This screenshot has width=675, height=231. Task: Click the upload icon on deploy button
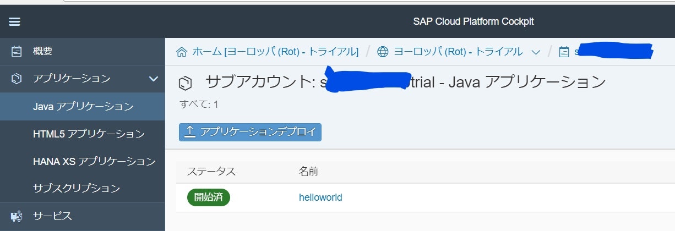tap(189, 132)
